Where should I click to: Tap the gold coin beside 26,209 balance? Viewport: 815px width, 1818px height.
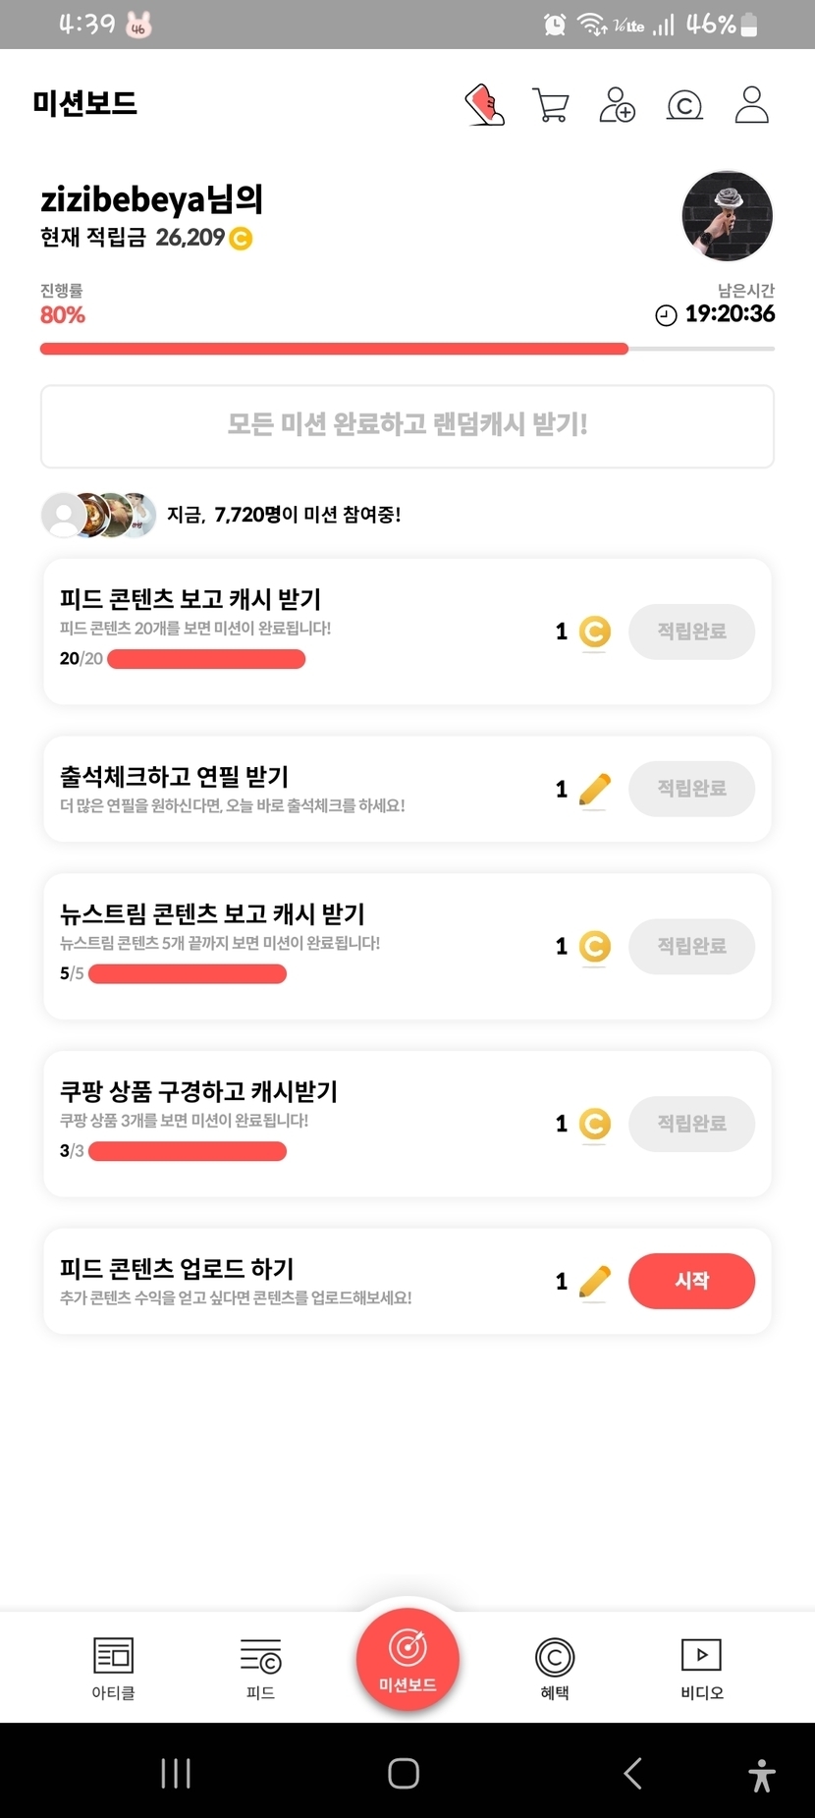pyautogui.click(x=241, y=239)
